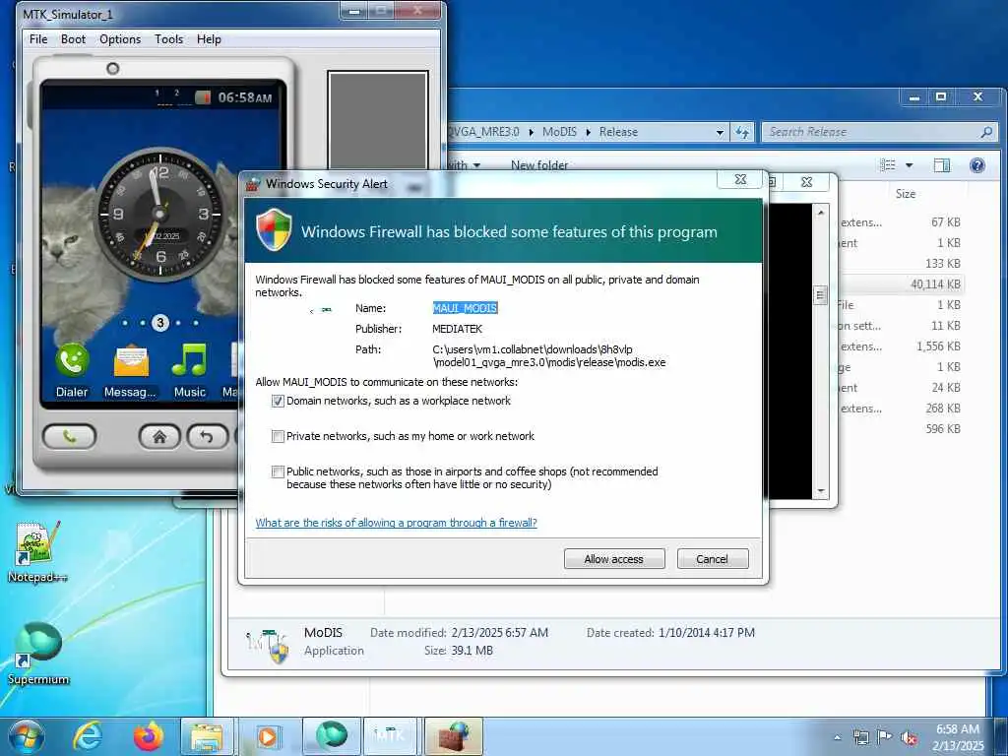This screenshot has height=756, width=1008.
Task: Click the MoDIS breadcrumb segment
Action: click(560, 132)
